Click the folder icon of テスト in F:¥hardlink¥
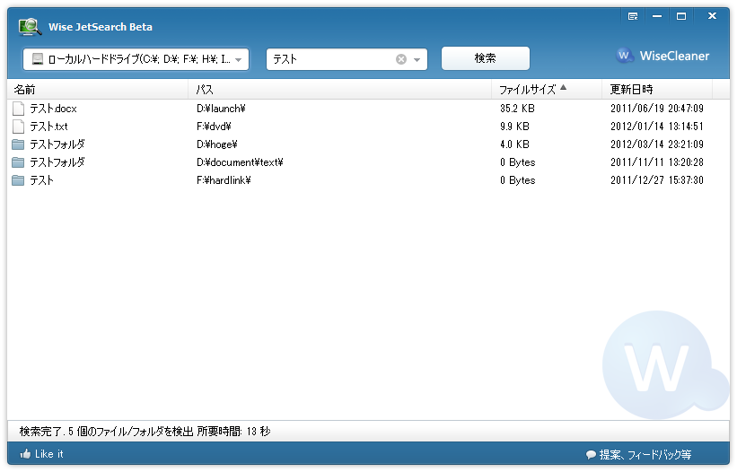This screenshot has height=472, width=737. (18, 180)
